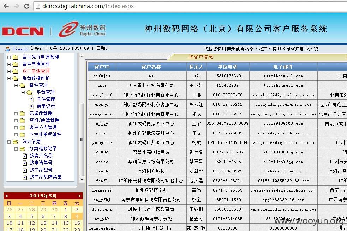
Task: Click the 电子邮件 column header
Action: 283,67
